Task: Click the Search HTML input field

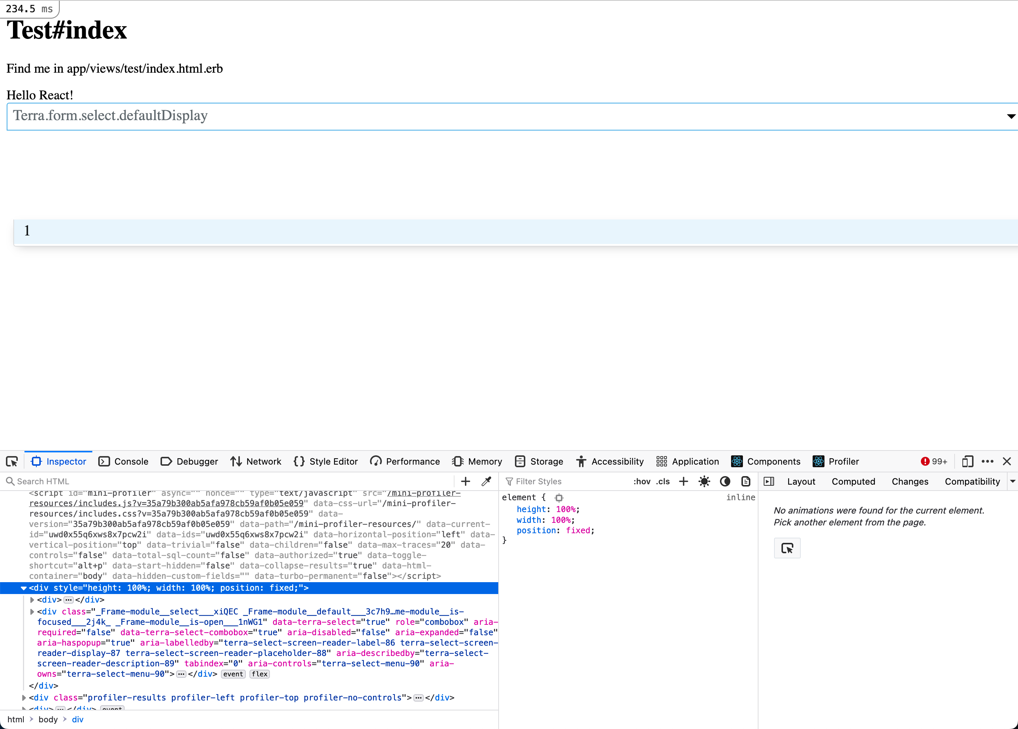Action: [x=179, y=481]
